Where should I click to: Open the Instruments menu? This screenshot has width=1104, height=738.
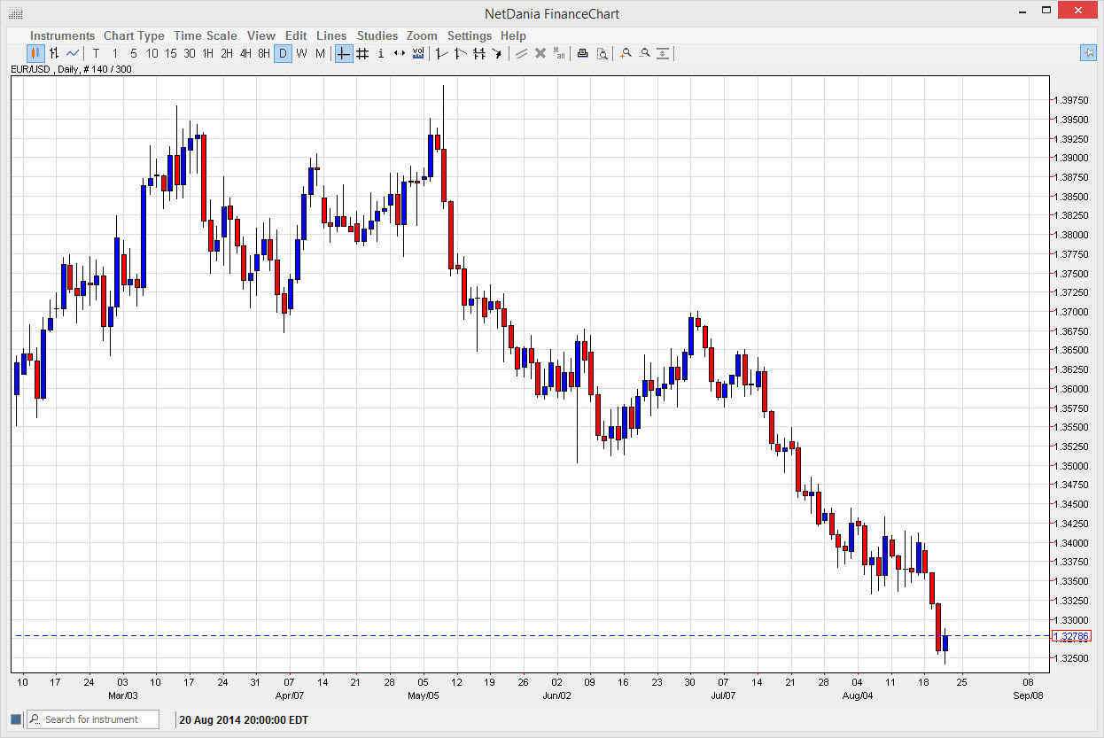point(62,35)
